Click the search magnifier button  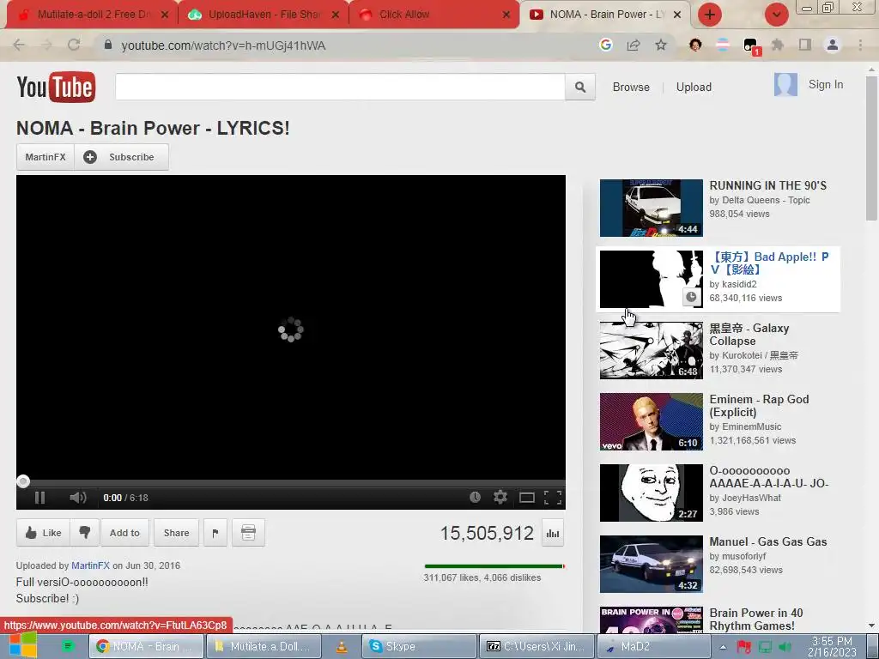[x=580, y=87]
